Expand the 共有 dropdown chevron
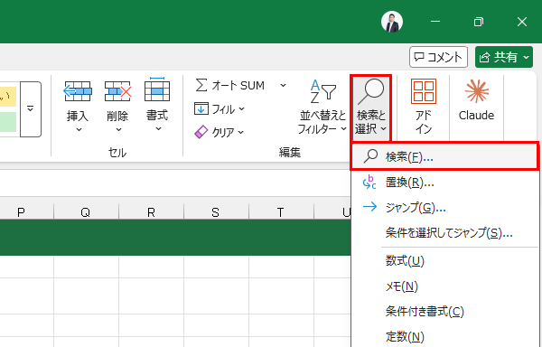Viewport: 542px width, 347px height. click(527, 57)
